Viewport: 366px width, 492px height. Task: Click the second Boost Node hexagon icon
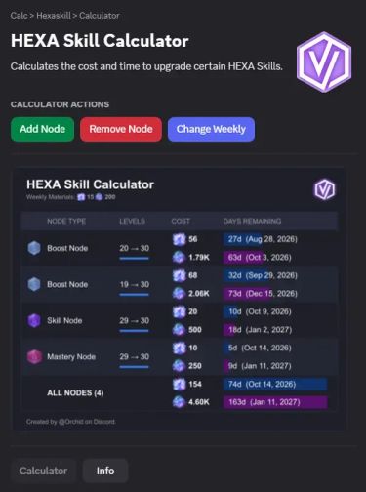tap(34, 284)
